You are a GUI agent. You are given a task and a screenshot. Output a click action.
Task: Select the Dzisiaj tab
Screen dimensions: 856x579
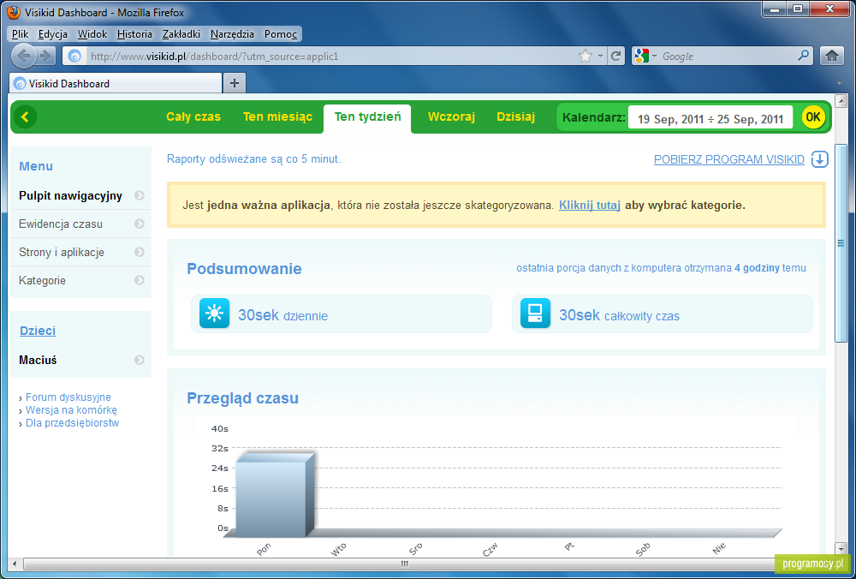[x=516, y=116]
